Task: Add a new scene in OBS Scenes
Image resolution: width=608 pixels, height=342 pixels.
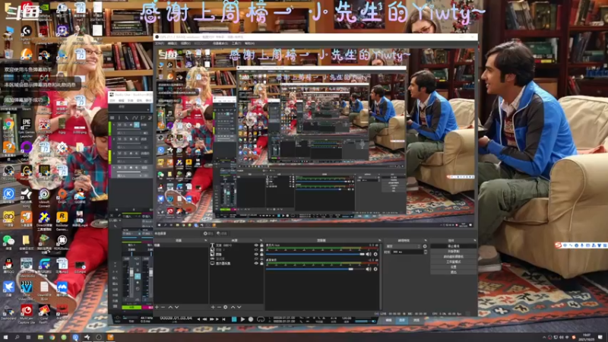Action: pyautogui.click(x=157, y=307)
